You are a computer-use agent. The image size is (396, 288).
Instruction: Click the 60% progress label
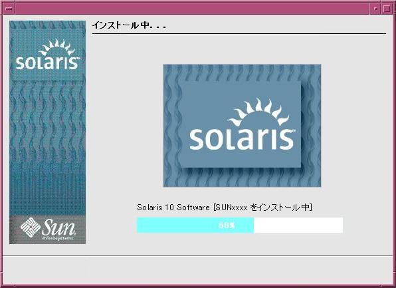227,225
